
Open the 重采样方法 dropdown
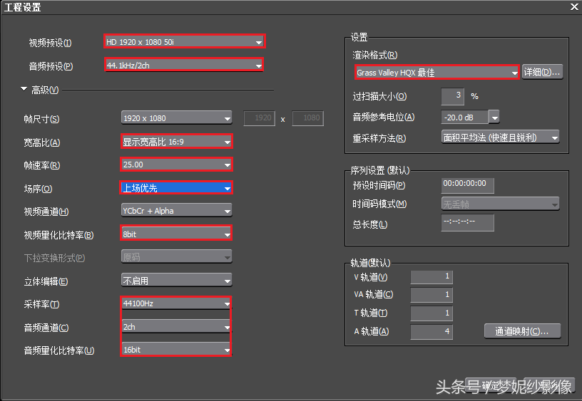[500, 137]
